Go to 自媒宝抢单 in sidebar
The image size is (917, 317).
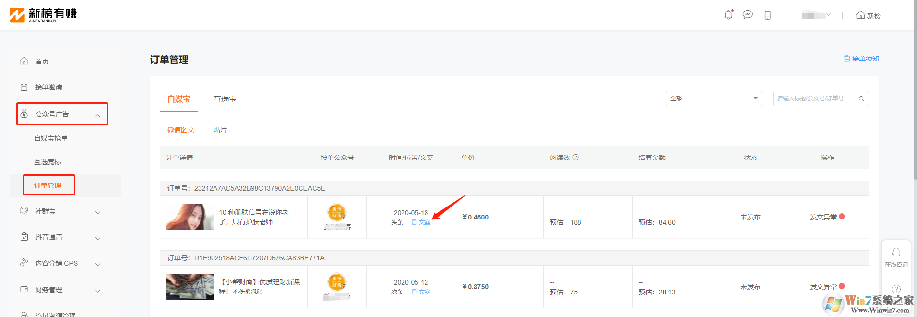(51, 138)
